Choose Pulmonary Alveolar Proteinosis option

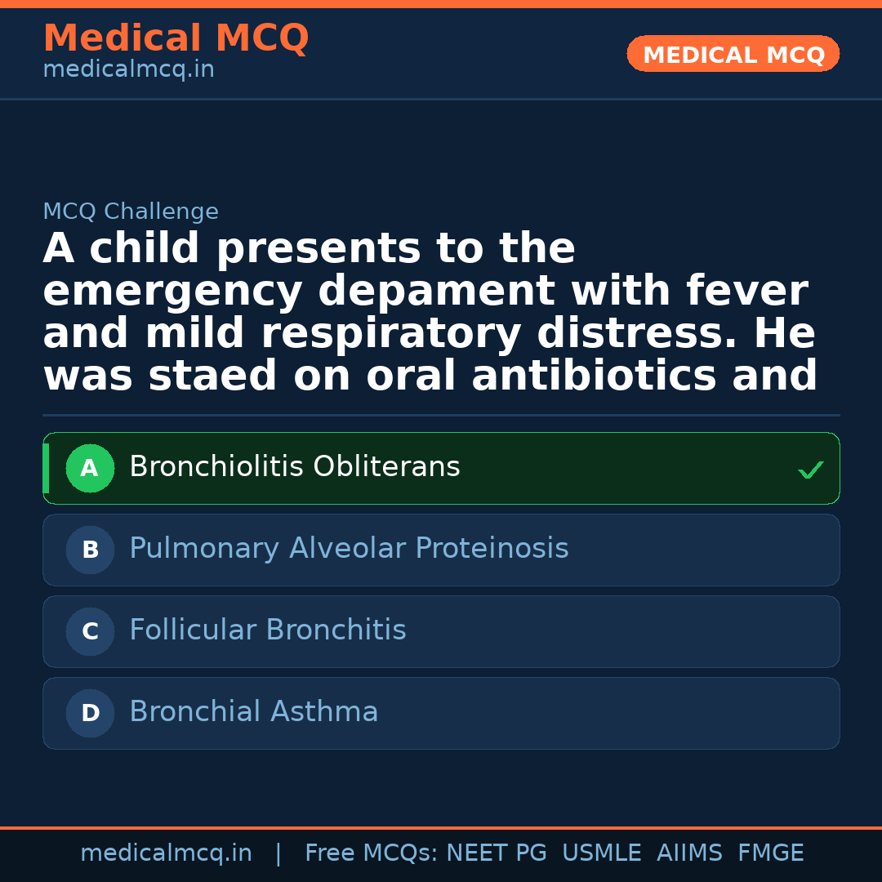coord(349,549)
